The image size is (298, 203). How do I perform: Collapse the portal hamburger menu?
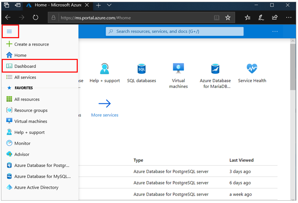click(9, 31)
